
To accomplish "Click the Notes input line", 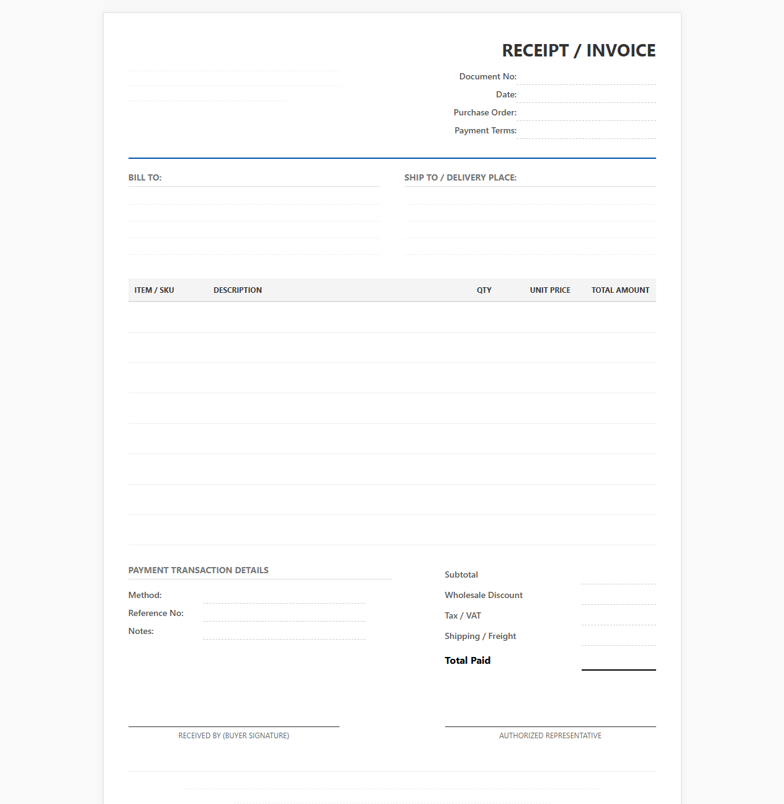I will 284,632.
